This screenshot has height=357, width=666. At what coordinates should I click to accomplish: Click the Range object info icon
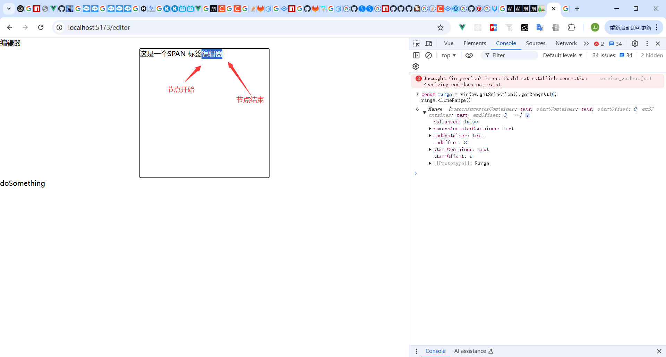527,115
